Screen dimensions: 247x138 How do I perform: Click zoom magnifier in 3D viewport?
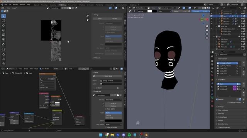[x=207, y=26]
